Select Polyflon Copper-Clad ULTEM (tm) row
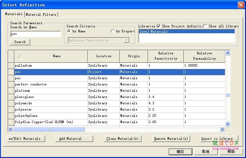The height and width of the screenshot is (158, 246). coord(117,122)
